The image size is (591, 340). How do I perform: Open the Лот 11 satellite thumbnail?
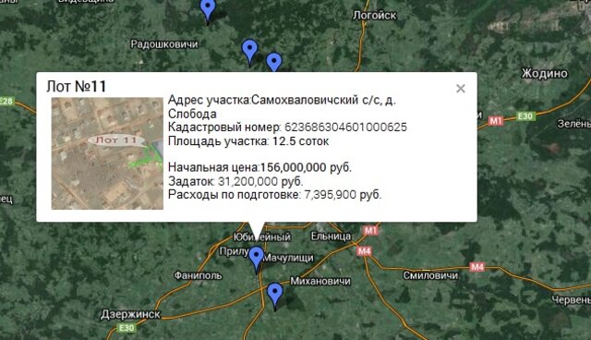107,153
